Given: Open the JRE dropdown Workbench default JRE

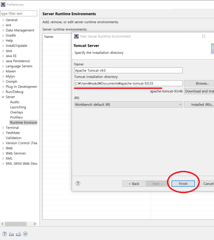Looking at the screenshot, I should pos(128,105).
